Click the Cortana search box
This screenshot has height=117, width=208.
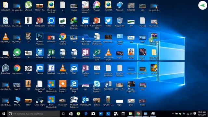[x=33, y=114]
